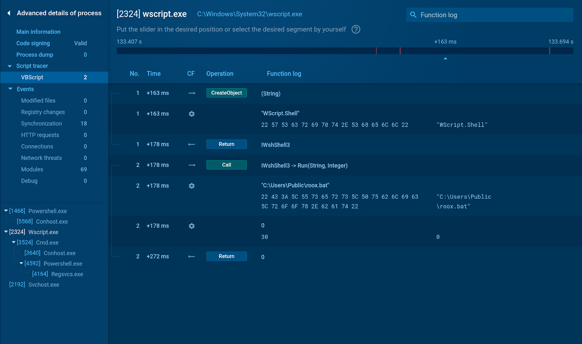
Task: Click the help question mark icon
Action: [x=356, y=29]
